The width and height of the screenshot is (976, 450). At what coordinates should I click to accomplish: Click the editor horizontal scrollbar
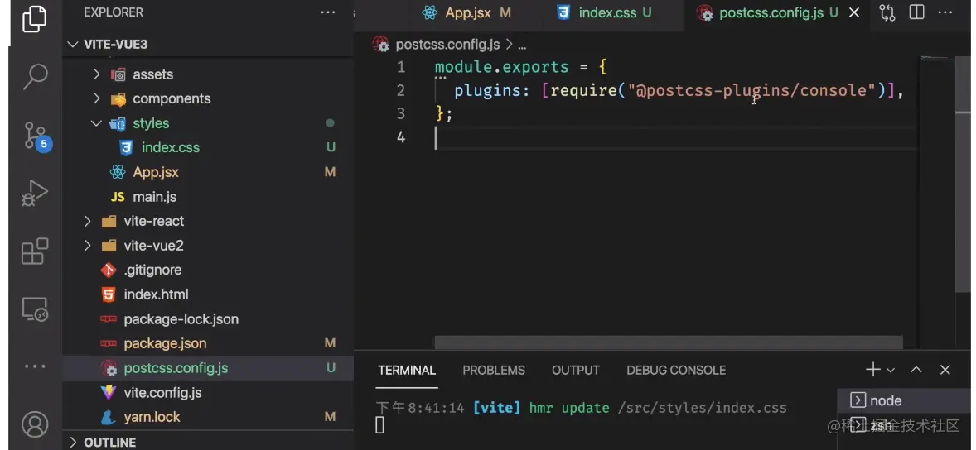669,342
